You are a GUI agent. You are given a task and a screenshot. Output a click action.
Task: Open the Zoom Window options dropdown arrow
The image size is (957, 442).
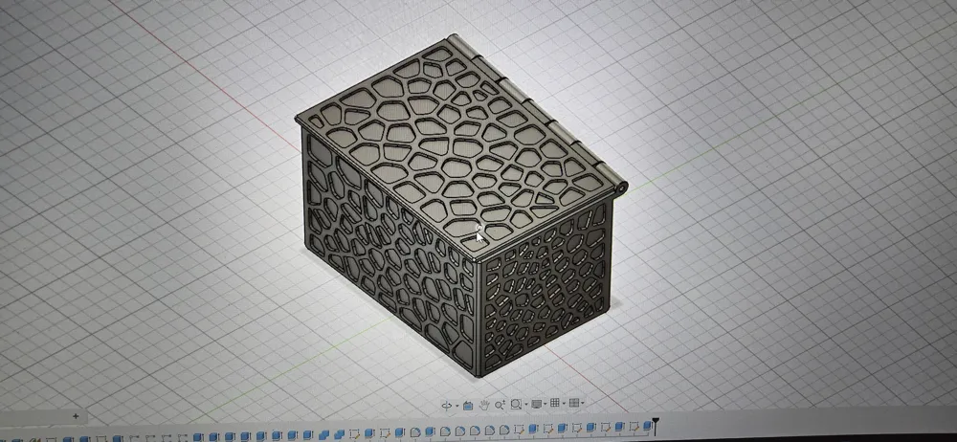[x=526, y=404]
